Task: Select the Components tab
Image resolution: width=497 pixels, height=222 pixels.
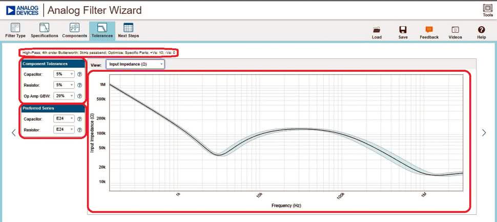Action: [x=74, y=30]
